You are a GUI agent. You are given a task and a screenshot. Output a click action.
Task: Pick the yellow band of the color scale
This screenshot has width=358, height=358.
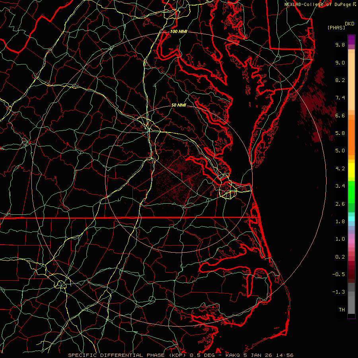351,170
